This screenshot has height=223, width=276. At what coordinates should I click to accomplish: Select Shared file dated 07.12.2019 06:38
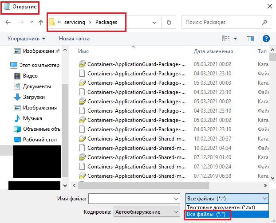coord(173,176)
